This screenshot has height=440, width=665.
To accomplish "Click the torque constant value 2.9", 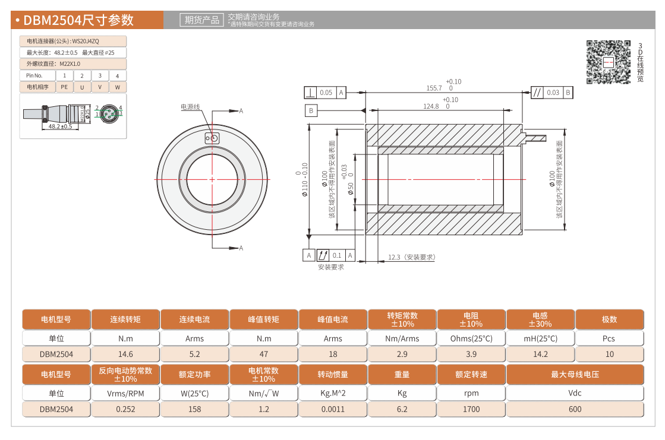I will (402, 354).
